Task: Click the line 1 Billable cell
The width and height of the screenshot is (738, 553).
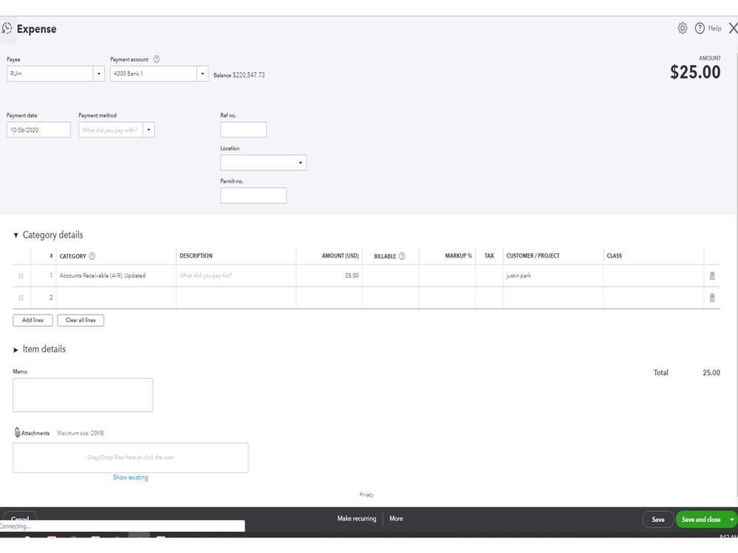Action: click(x=391, y=276)
